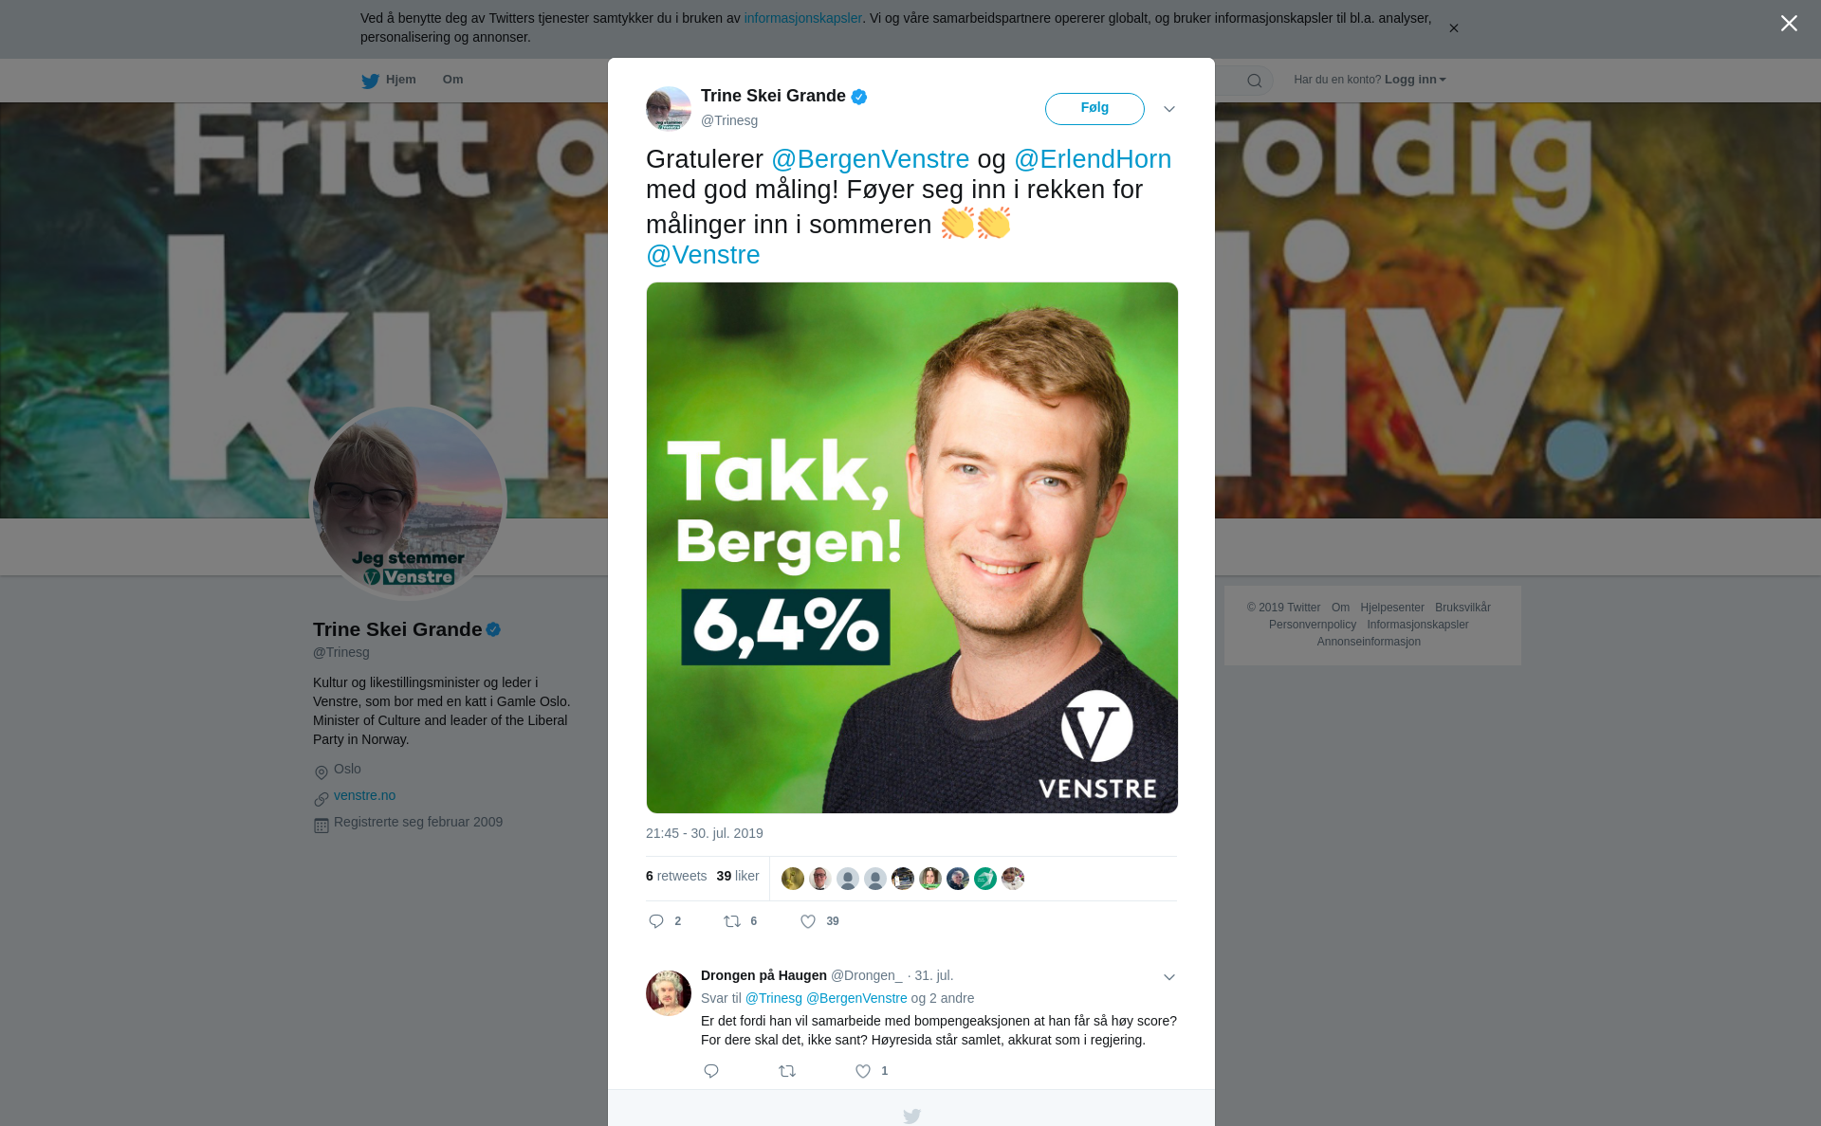The width and height of the screenshot is (1821, 1126).
Task: Open the @BergenVenstre mention link
Action: pos(870,159)
